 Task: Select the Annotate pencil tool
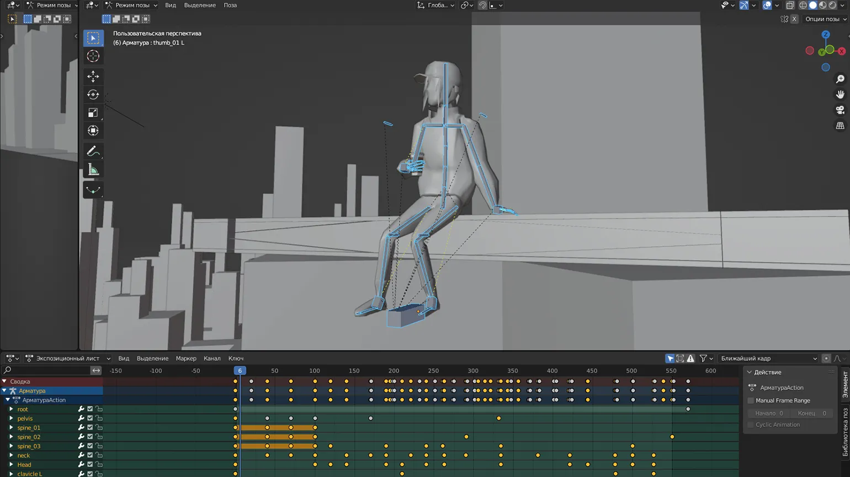click(x=93, y=151)
